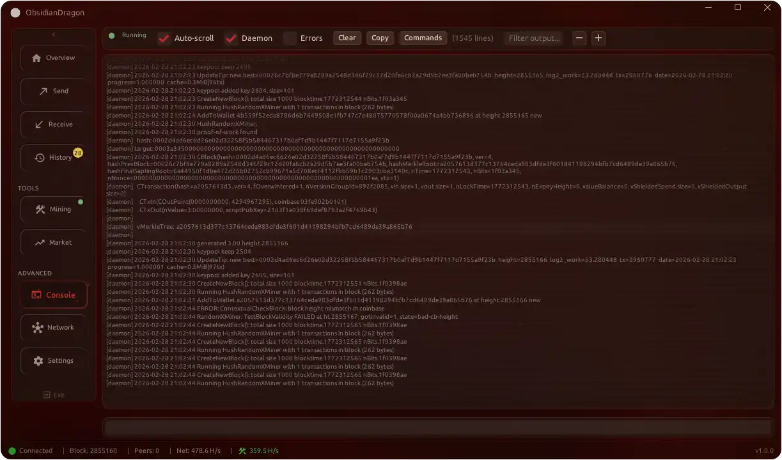The image size is (782, 460).
Task: Open the Console tab in sidebar
Action: point(54,295)
